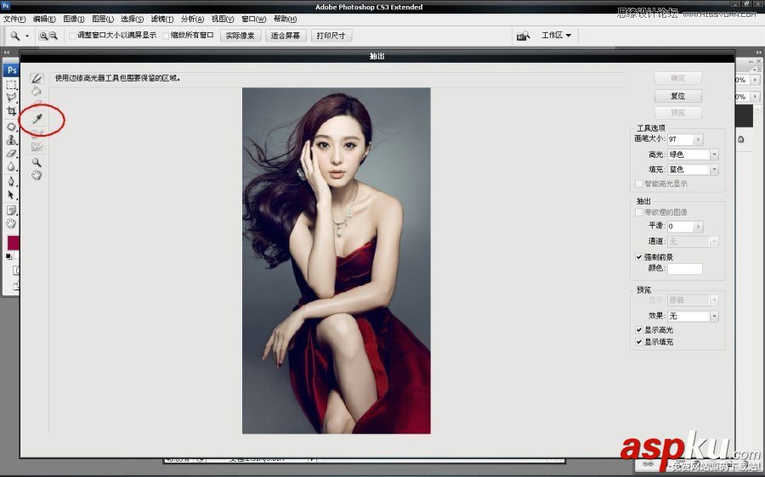Choose the Zoom magnifier in Extract dialog toolbar
Viewport: 765px width, 477px height.
pos(37,162)
